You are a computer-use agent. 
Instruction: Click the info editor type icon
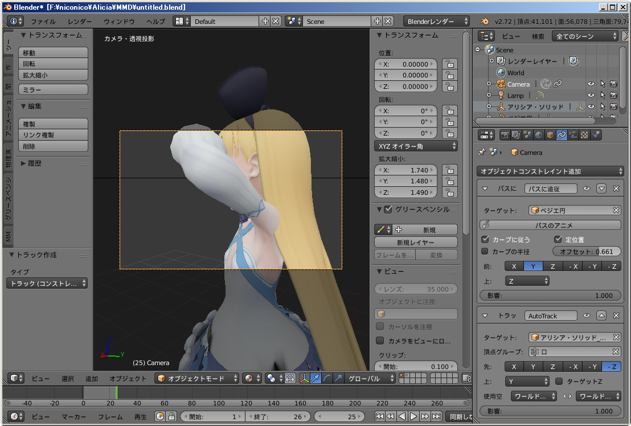(16, 21)
